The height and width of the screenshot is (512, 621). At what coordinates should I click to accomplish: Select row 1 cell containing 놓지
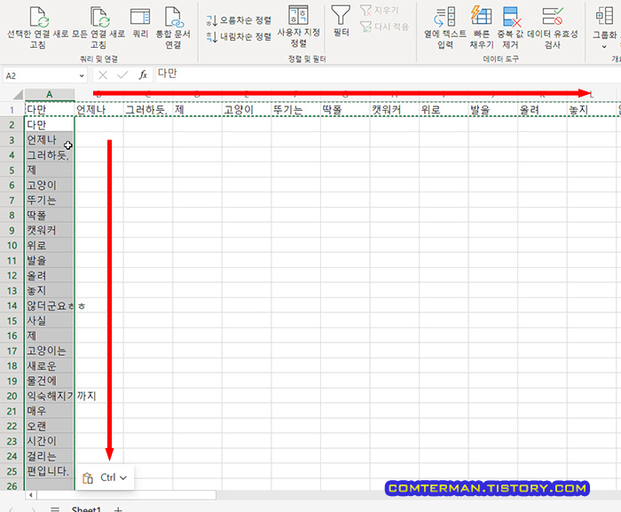click(x=592, y=110)
